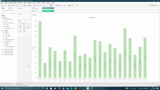Open Spotify from the taskbar
This screenshot has width=160, height=90.
pyautogui.click(x=71, y=88)
